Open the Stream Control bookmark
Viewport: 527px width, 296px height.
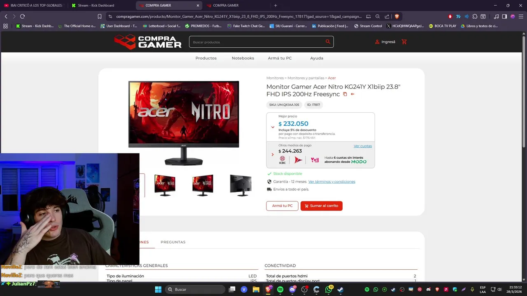coord(367,26)
